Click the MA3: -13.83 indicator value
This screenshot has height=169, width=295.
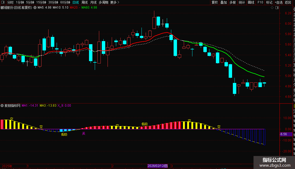click(x=48, y=106)
